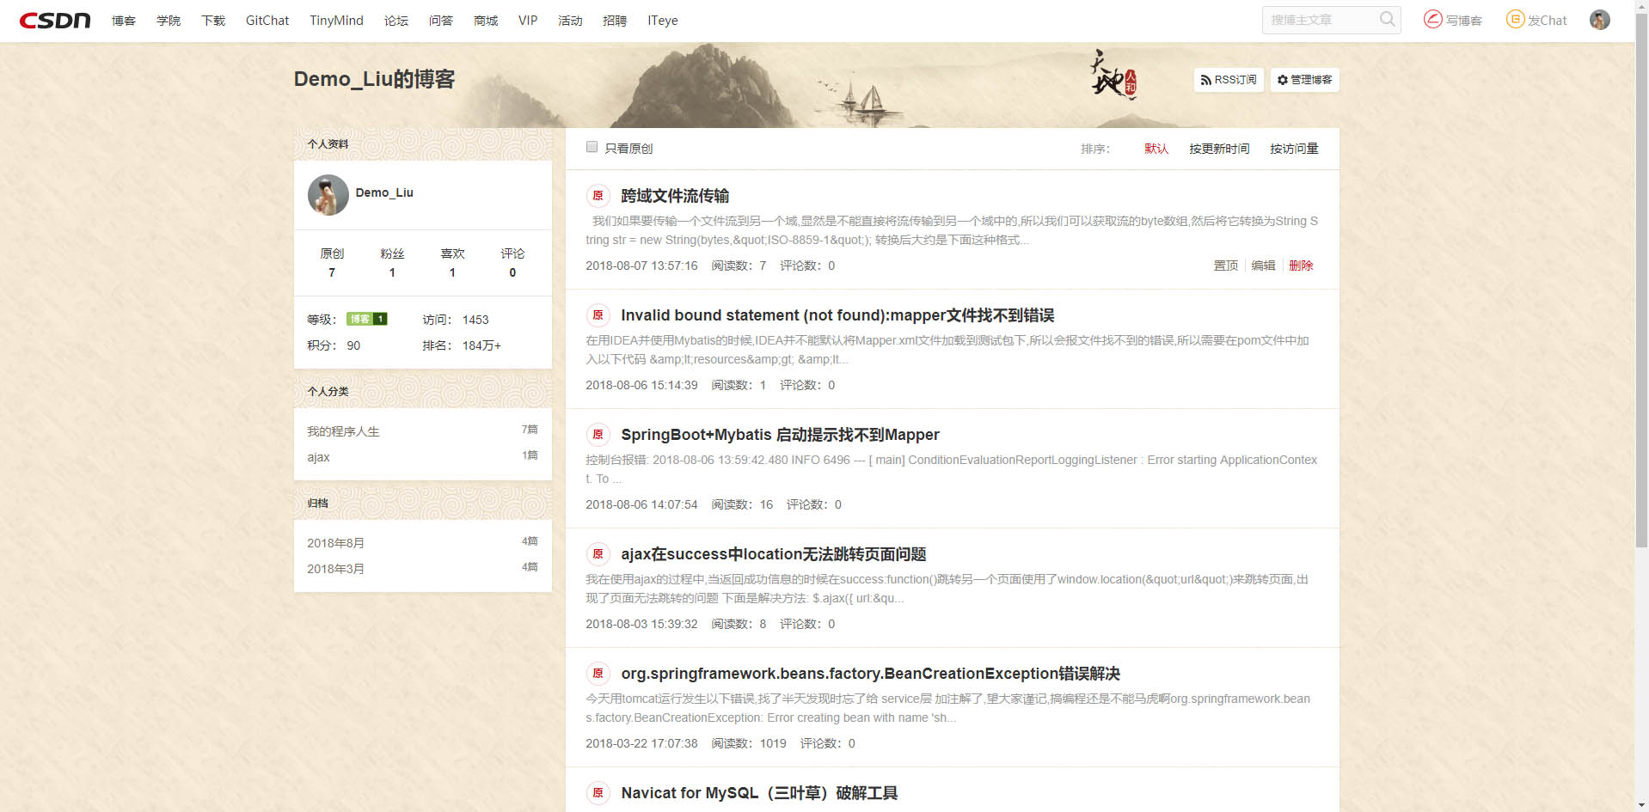Viewport: 1649px width, 812px height.
Task: Open the 活动 nav menu item
Action: point(570,21)
